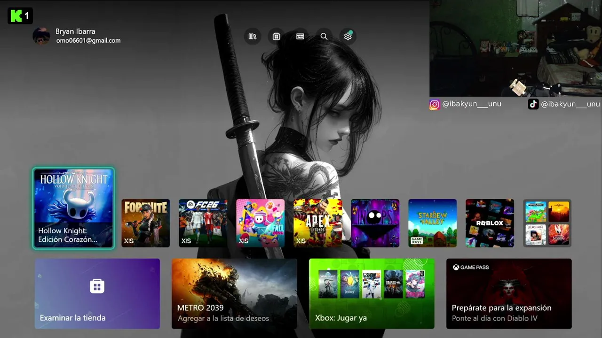Image resolution: width=602 pixels, height=338 pixels.
Task: Launch the purple black-blob game tile
Action: point(375,223)
